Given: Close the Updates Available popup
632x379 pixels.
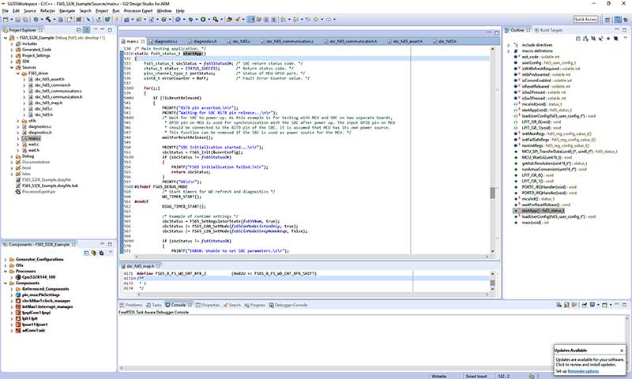Looking at the screenshot, I should tap(623, 349).
